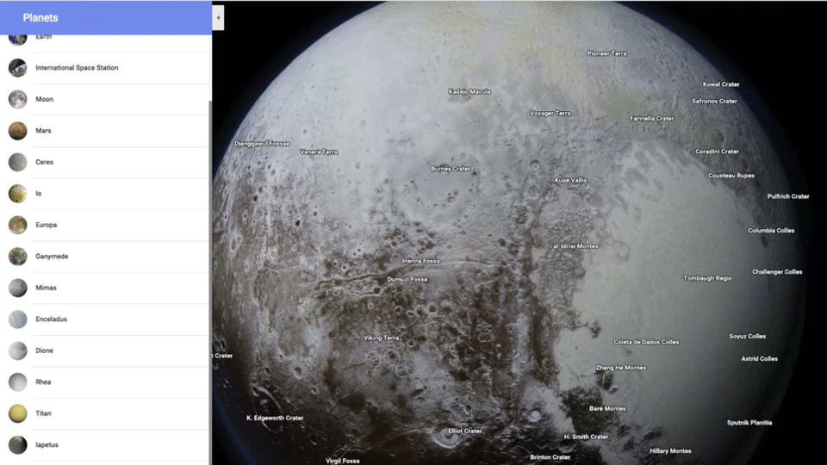The image size is (827, 465).
Task: Click the Pulfrich Crater label
Action: (x=788, y=196)
